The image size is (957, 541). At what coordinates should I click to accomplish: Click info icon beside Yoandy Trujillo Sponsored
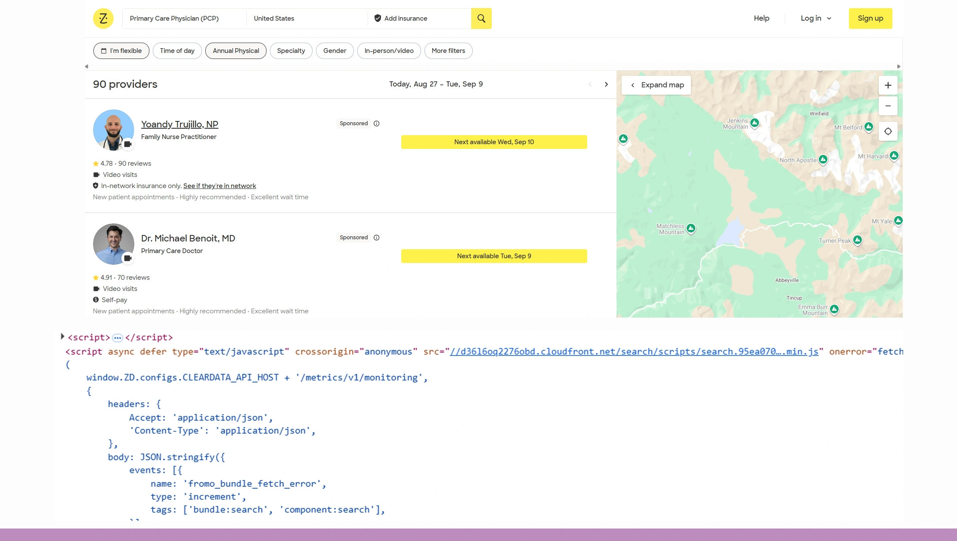tap(377, 124)
